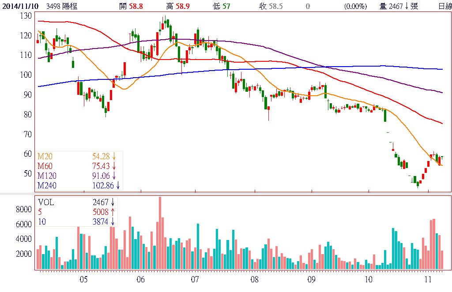Click the 05 month label on time axis

(84, 279)
